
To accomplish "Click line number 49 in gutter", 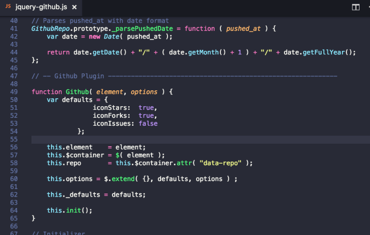I will point(13,92).
